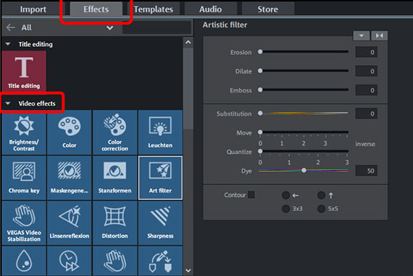The image size is (413, 276).
Task: Click the effects search field
Action: 157,27
